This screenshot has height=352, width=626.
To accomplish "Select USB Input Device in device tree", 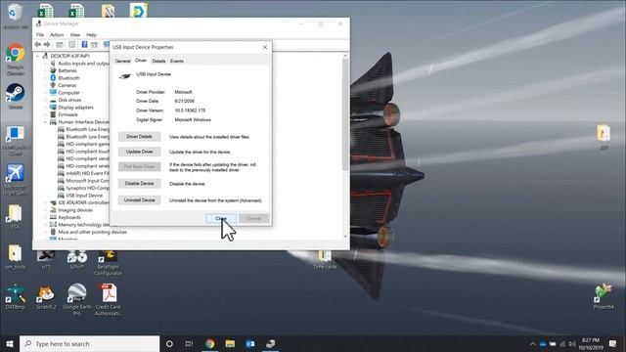I will (84, 196).
